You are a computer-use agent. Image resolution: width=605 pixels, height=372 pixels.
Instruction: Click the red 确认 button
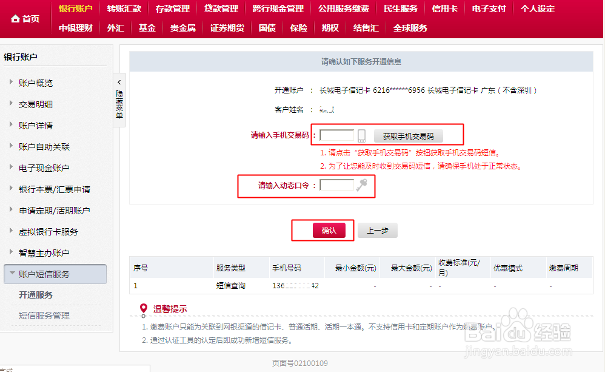click(x=329, y=231)
